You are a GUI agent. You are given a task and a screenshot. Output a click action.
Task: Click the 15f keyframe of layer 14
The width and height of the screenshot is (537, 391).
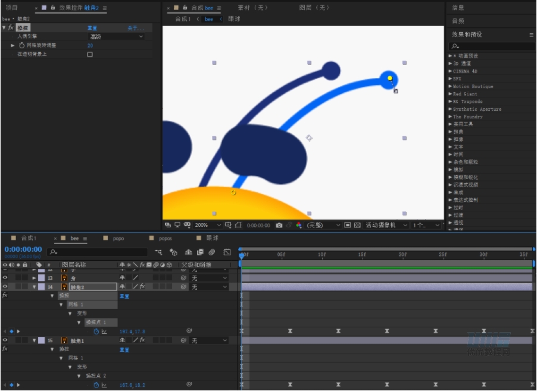[x=386, y=331]
